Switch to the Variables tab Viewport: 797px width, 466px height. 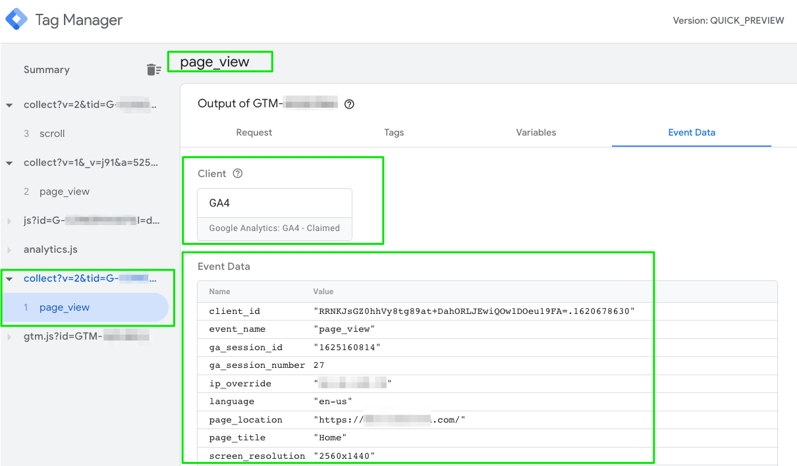(x=536, y=132)
